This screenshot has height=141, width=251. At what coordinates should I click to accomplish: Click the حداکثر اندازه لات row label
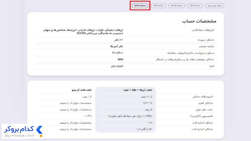[202, 129]
